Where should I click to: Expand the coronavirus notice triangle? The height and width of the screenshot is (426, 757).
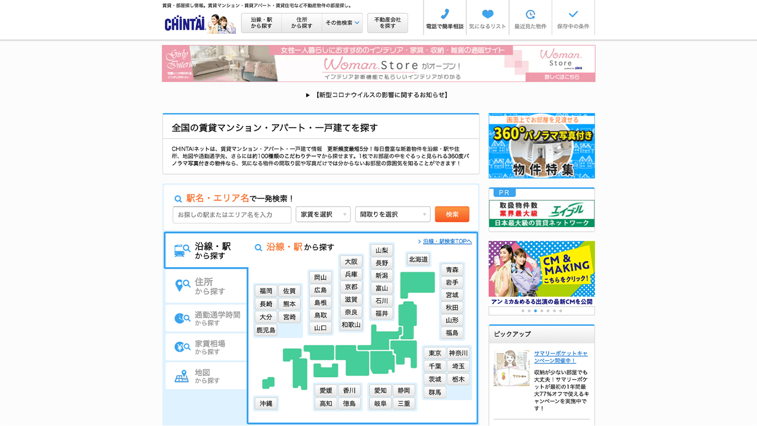[308, 95]
